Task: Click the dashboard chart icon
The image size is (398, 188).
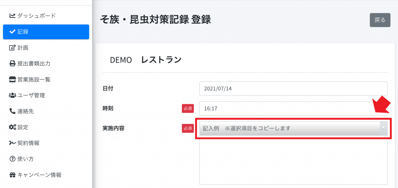Action: pyautogui.click(x=12, y=16)
